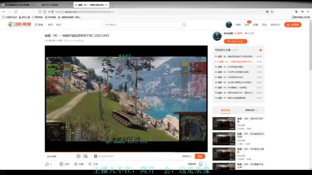312x175 pixels.
Task: Open the 火狐官方站点 bookmarks folder
Action: tap(9, 17)
